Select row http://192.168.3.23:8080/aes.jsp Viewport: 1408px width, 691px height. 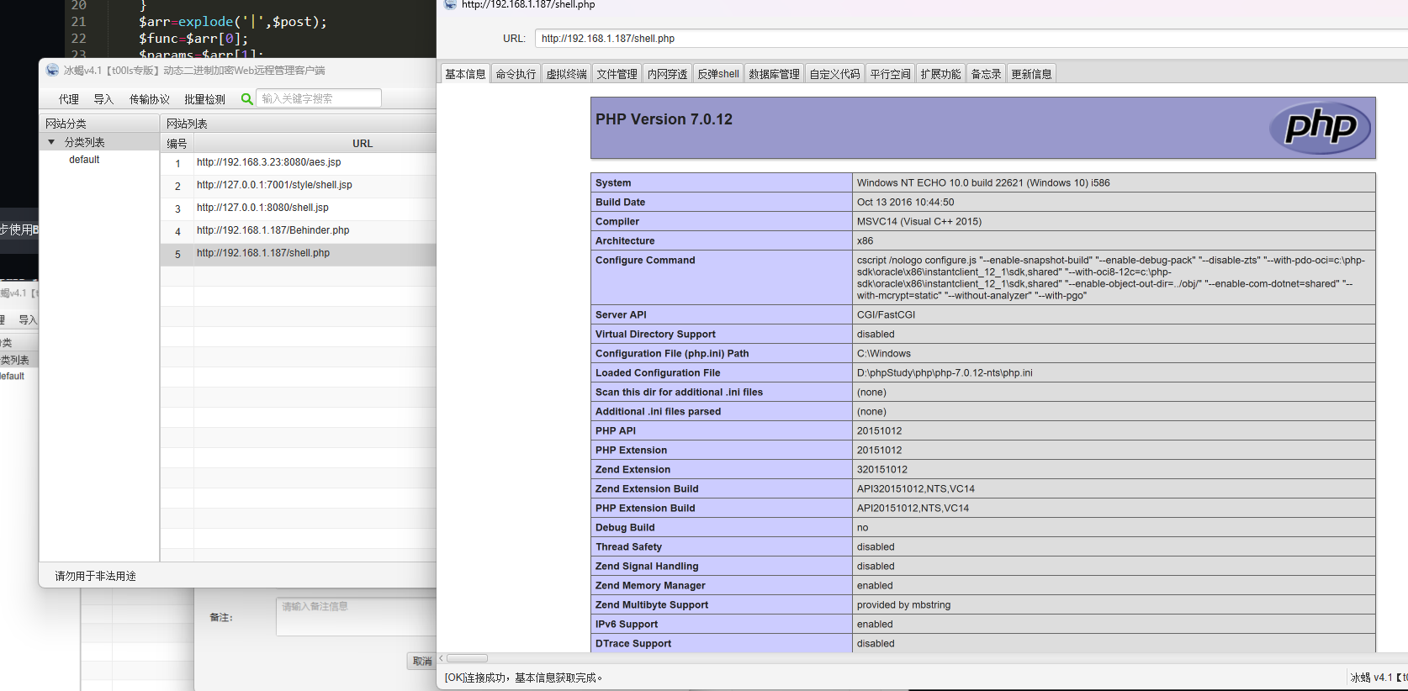(298, 163)
